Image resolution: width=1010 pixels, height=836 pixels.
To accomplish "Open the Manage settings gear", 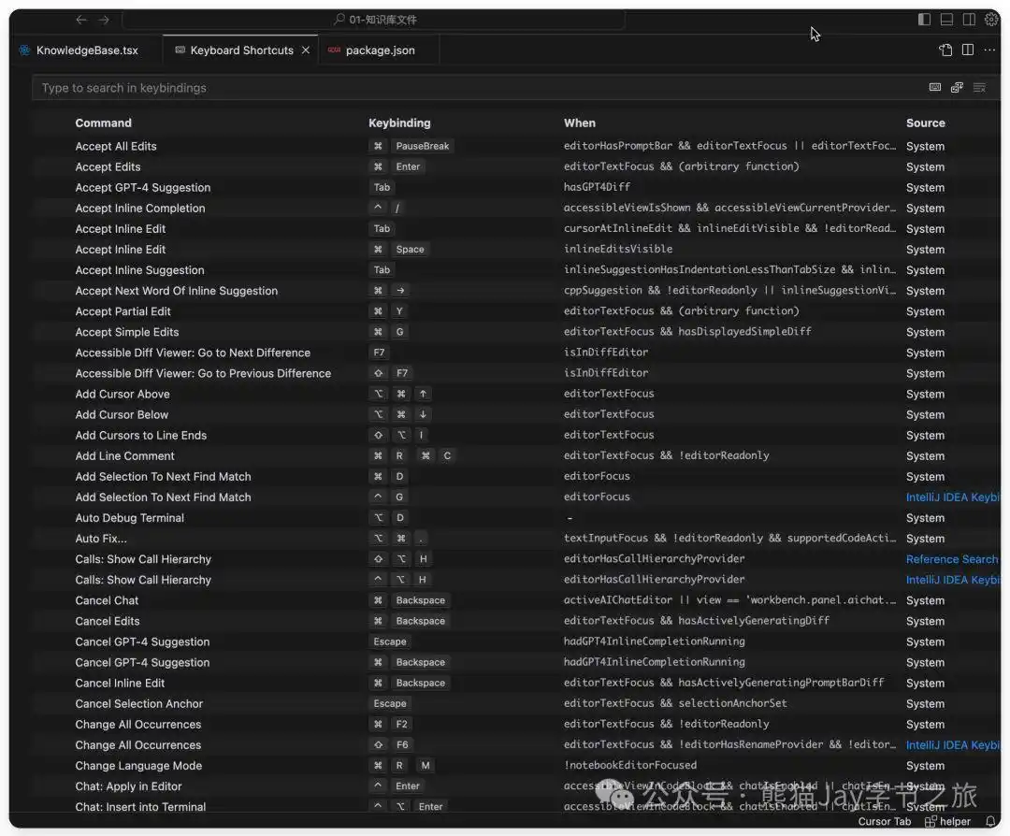I will tap(991, 19).
